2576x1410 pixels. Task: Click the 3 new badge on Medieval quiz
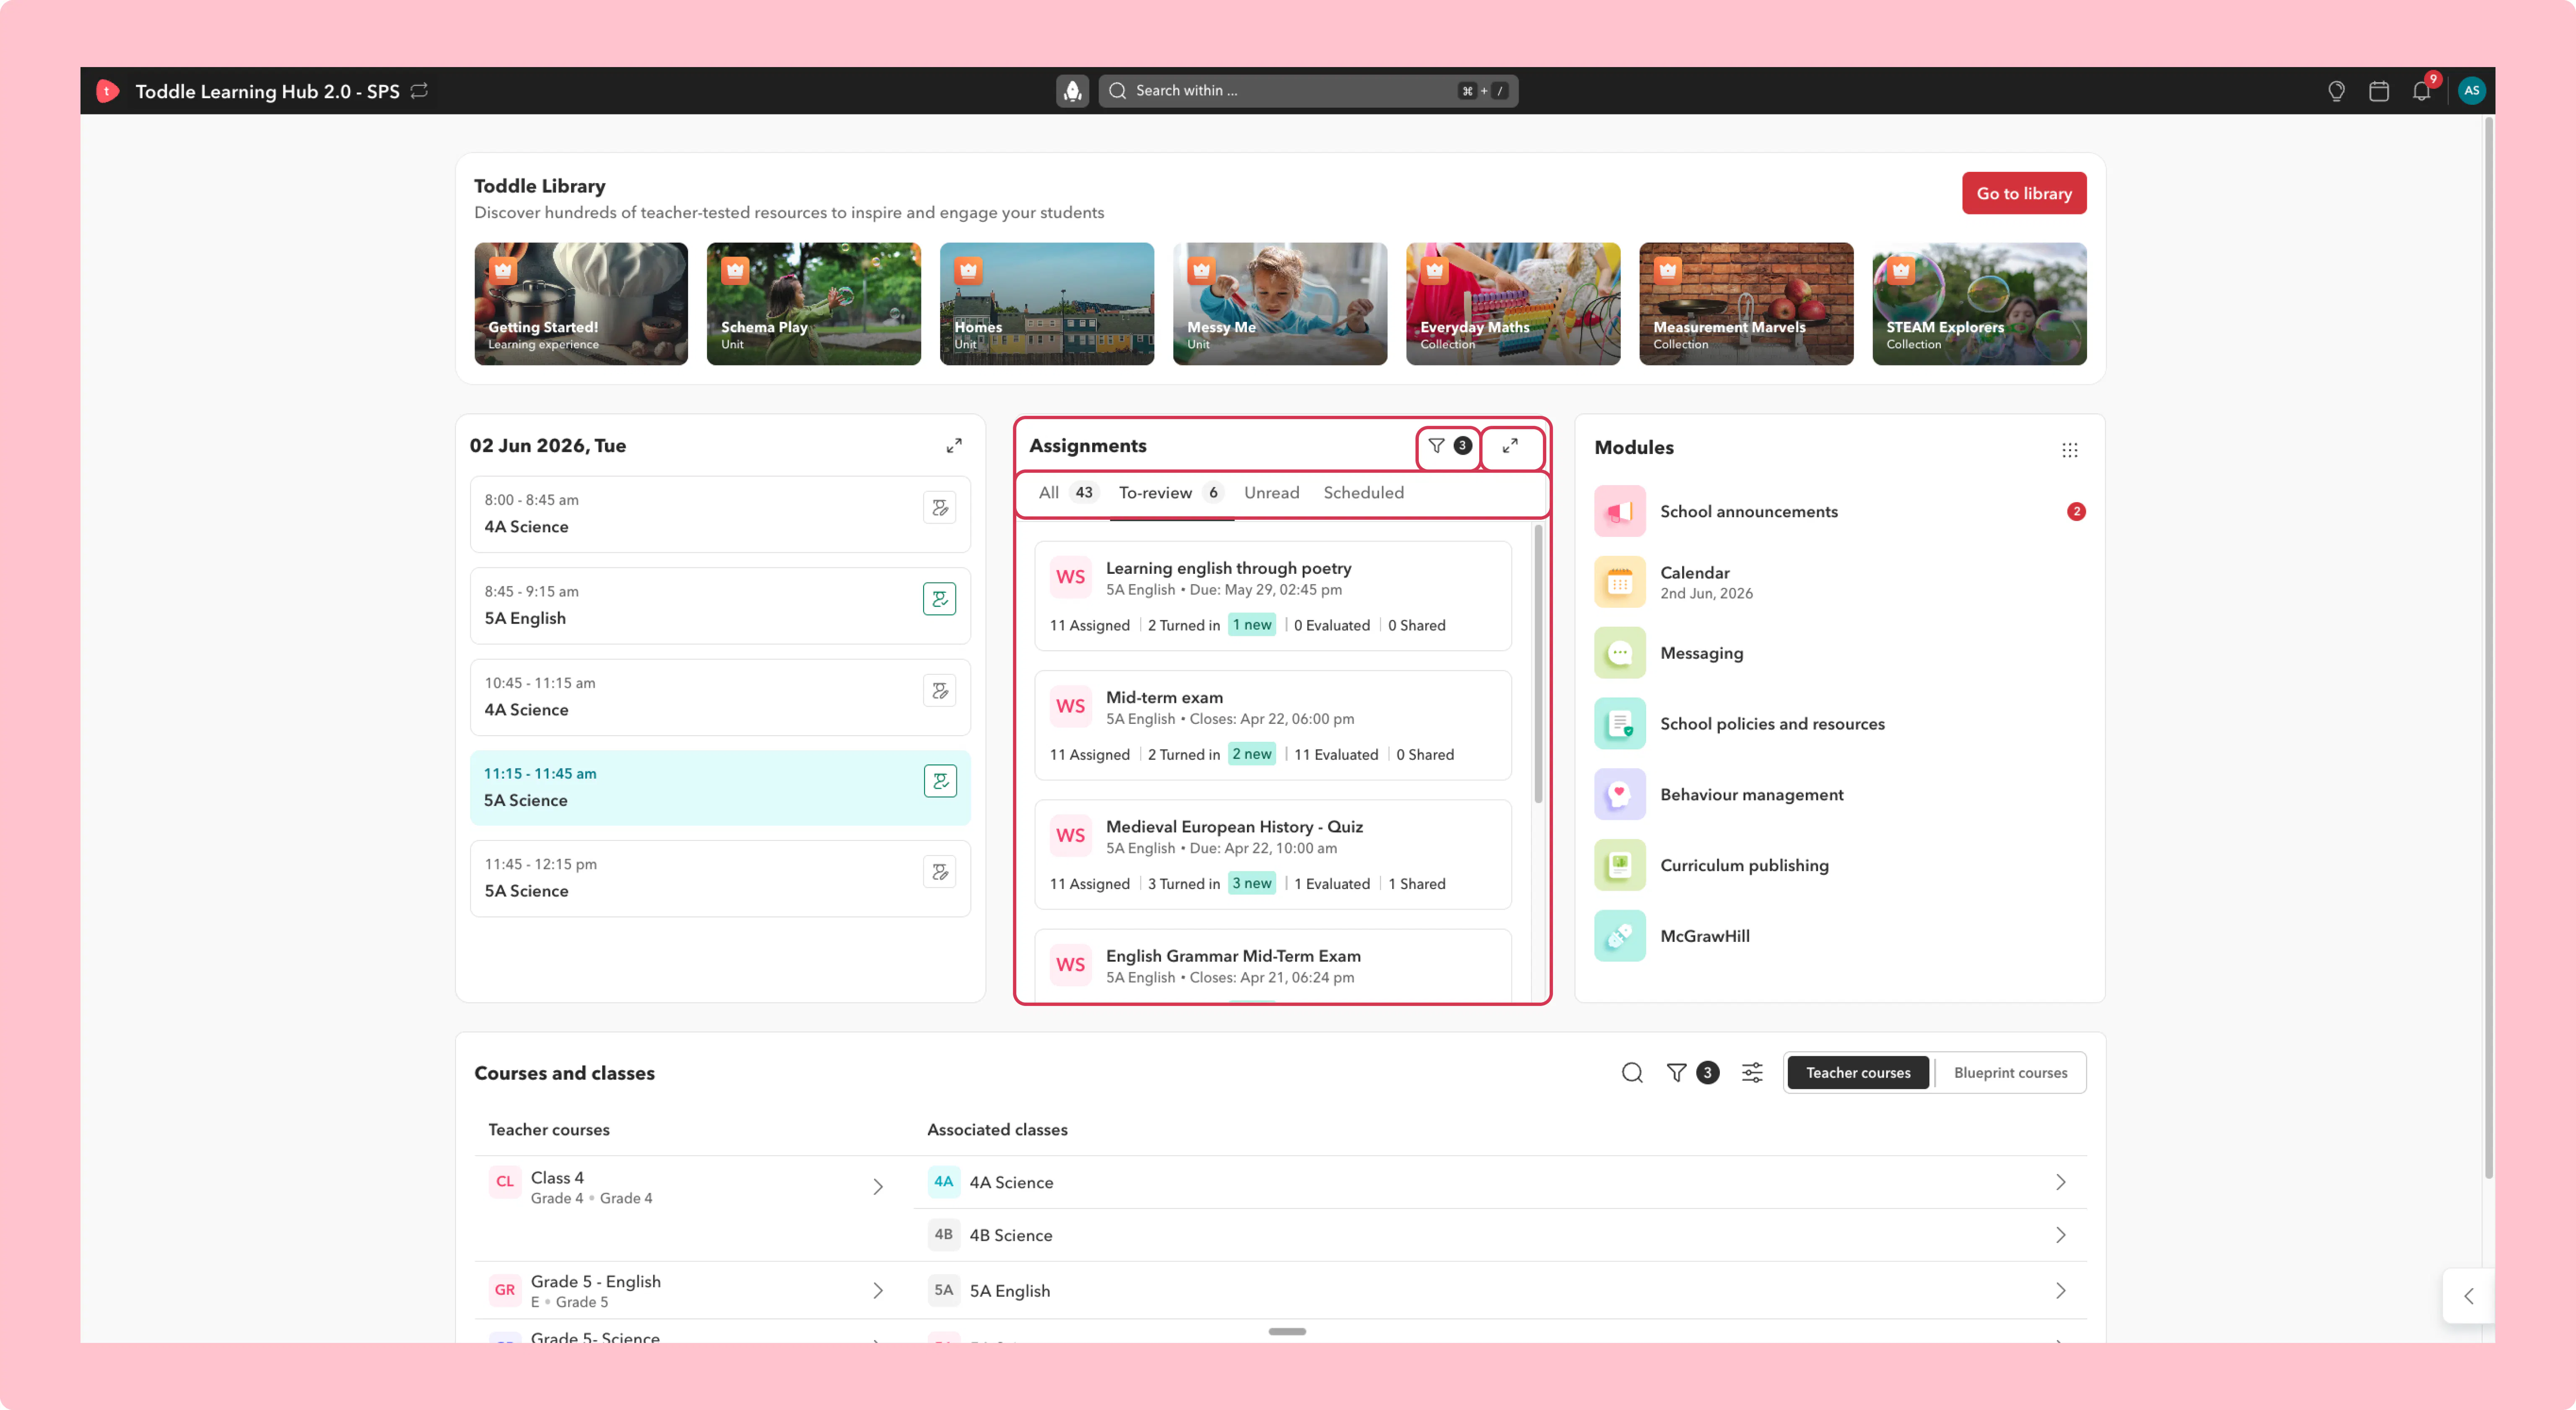(x=1251, y=884)
